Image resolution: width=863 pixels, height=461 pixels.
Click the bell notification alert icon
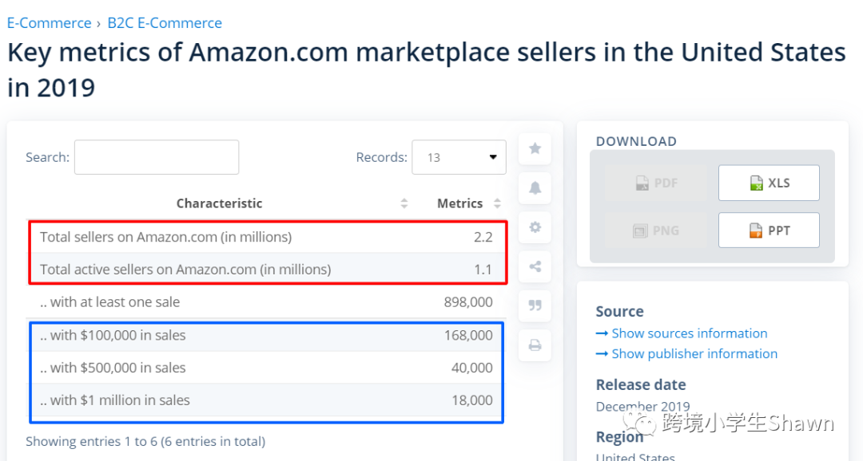click(535, 188)
